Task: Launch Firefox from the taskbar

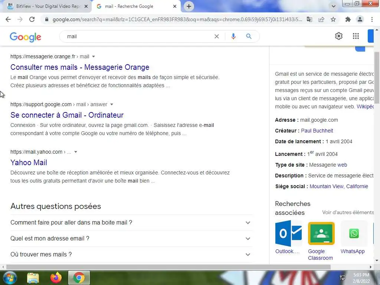Action: point(56,278)
